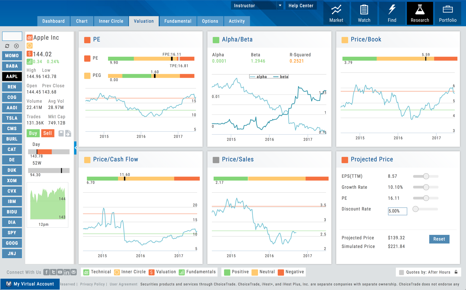Click the Reset button in Projected Price
This screenshot has height=290, width=466.
(439, 239)
